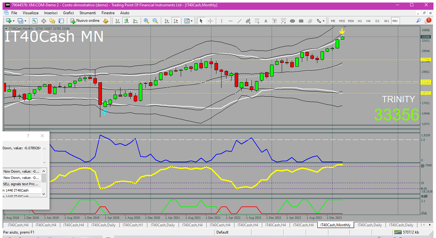Switch to Bar Chart display
The height and width of the screenshot is (238, 436).
pos(118,21)
